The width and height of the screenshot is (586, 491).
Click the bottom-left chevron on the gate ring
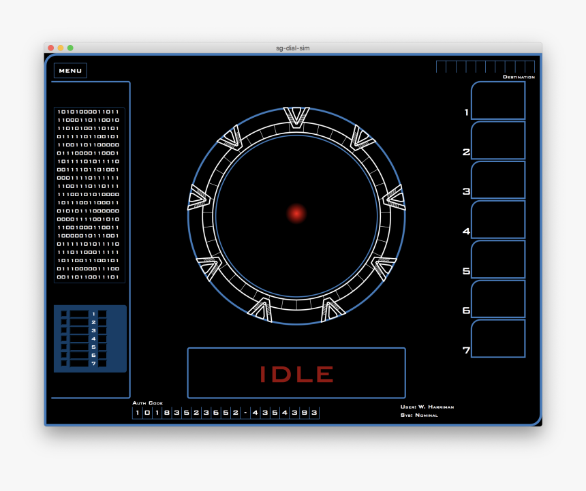click(260, 310)
